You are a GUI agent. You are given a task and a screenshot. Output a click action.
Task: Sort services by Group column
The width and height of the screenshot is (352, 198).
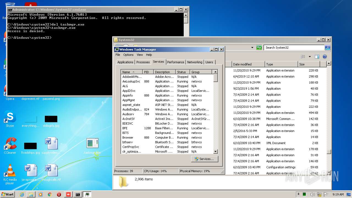click(x=201, y=72)
